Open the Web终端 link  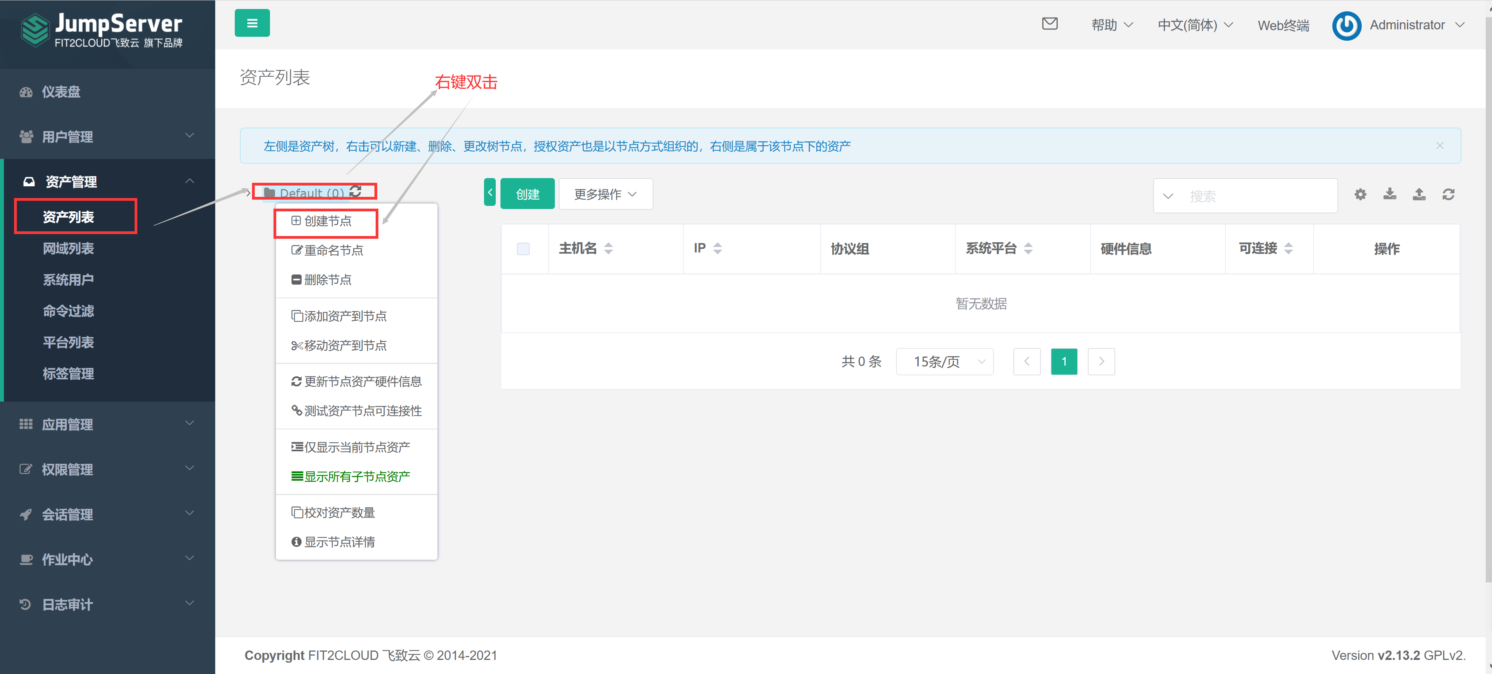(x=1283, y=25)
